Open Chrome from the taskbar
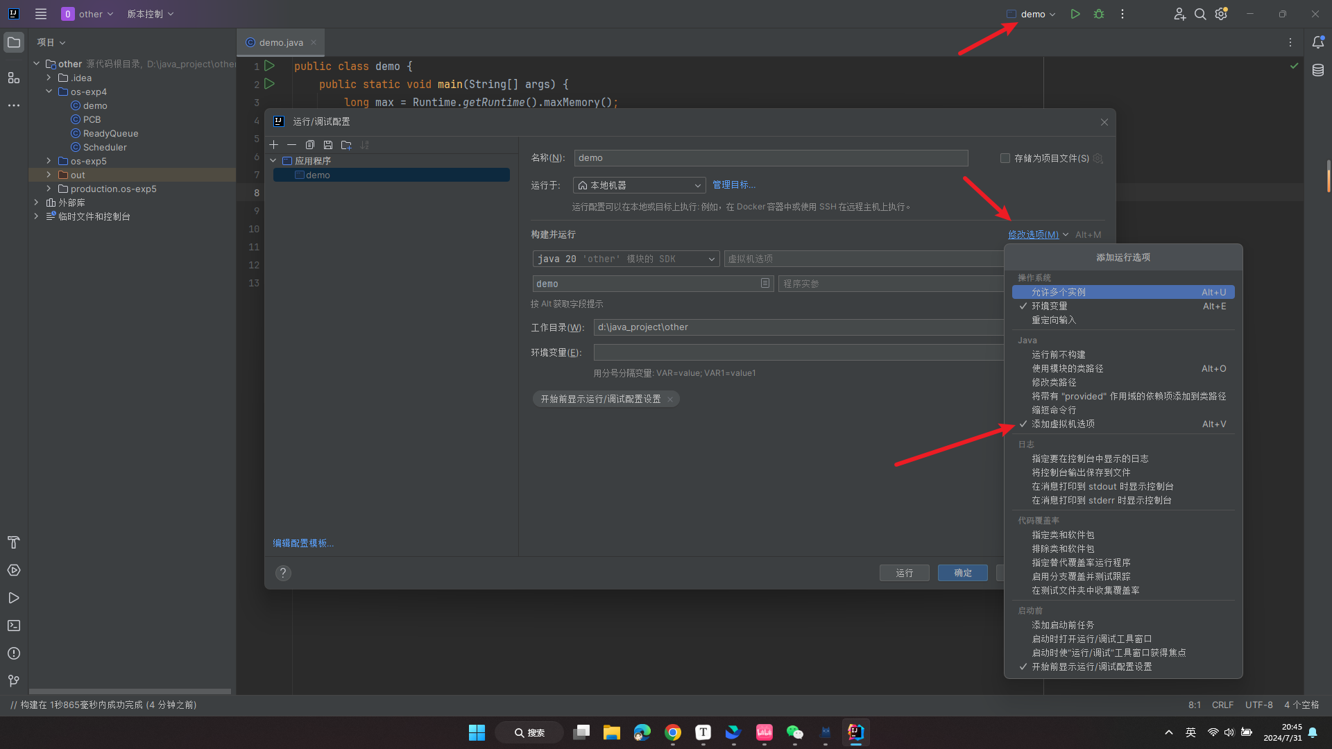 673,732
